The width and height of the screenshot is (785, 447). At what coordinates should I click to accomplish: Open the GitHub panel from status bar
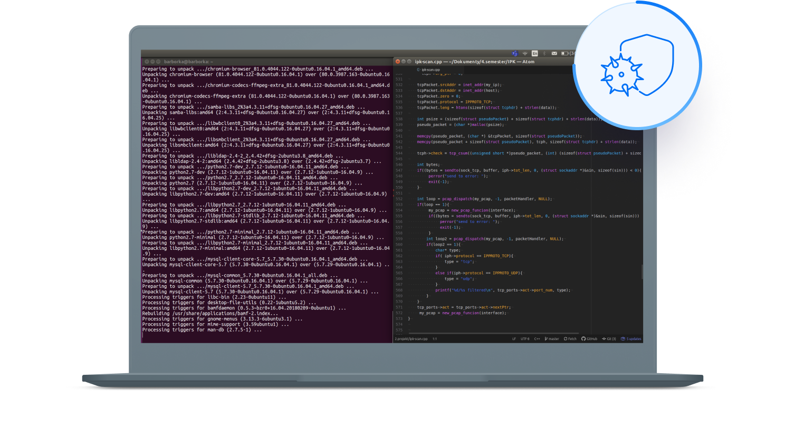coord(589,339)
